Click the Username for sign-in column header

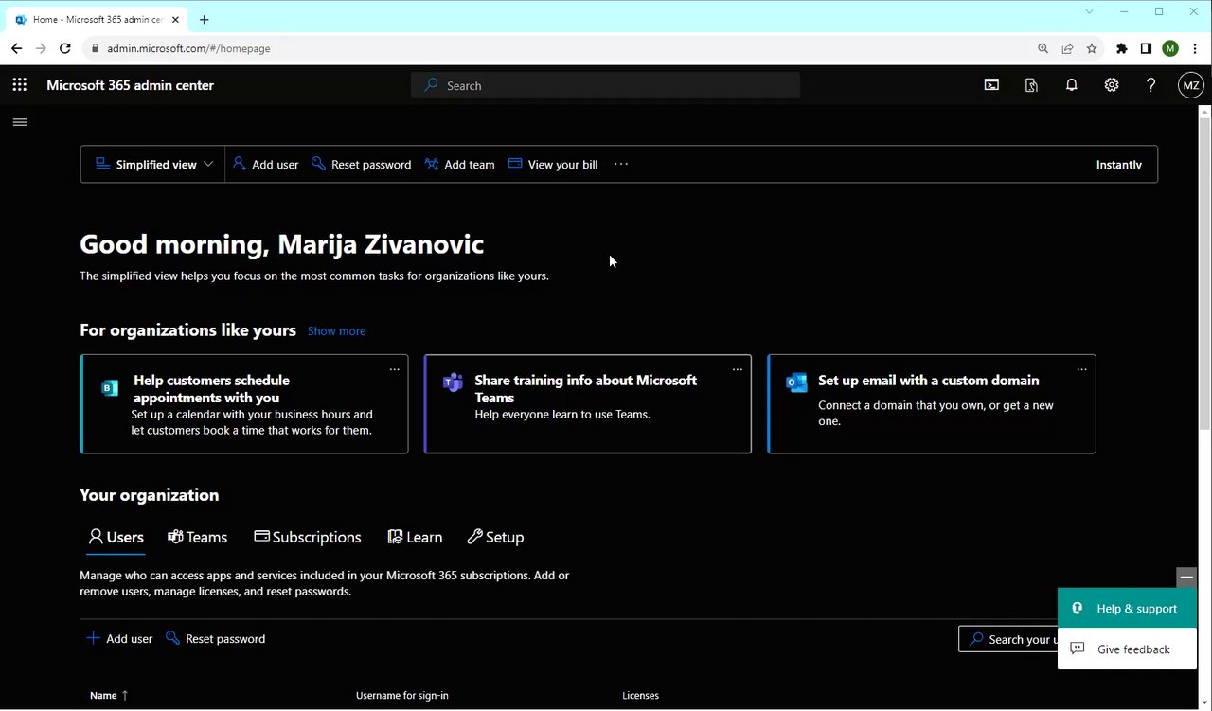pyautogui.click(x=402, y=695)
